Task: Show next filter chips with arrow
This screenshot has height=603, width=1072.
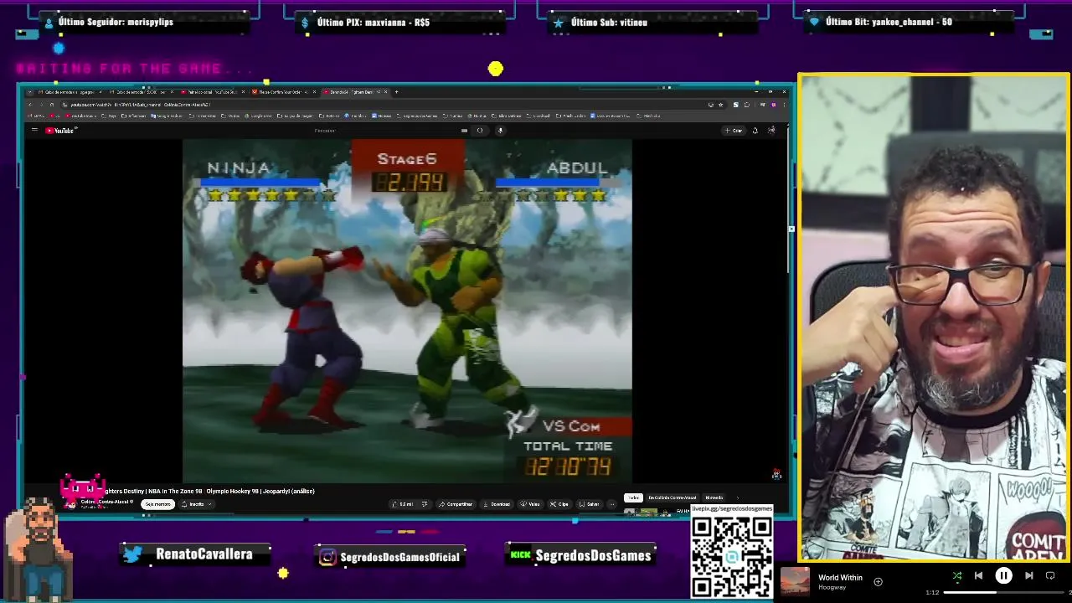Action: tap(737, 497)
